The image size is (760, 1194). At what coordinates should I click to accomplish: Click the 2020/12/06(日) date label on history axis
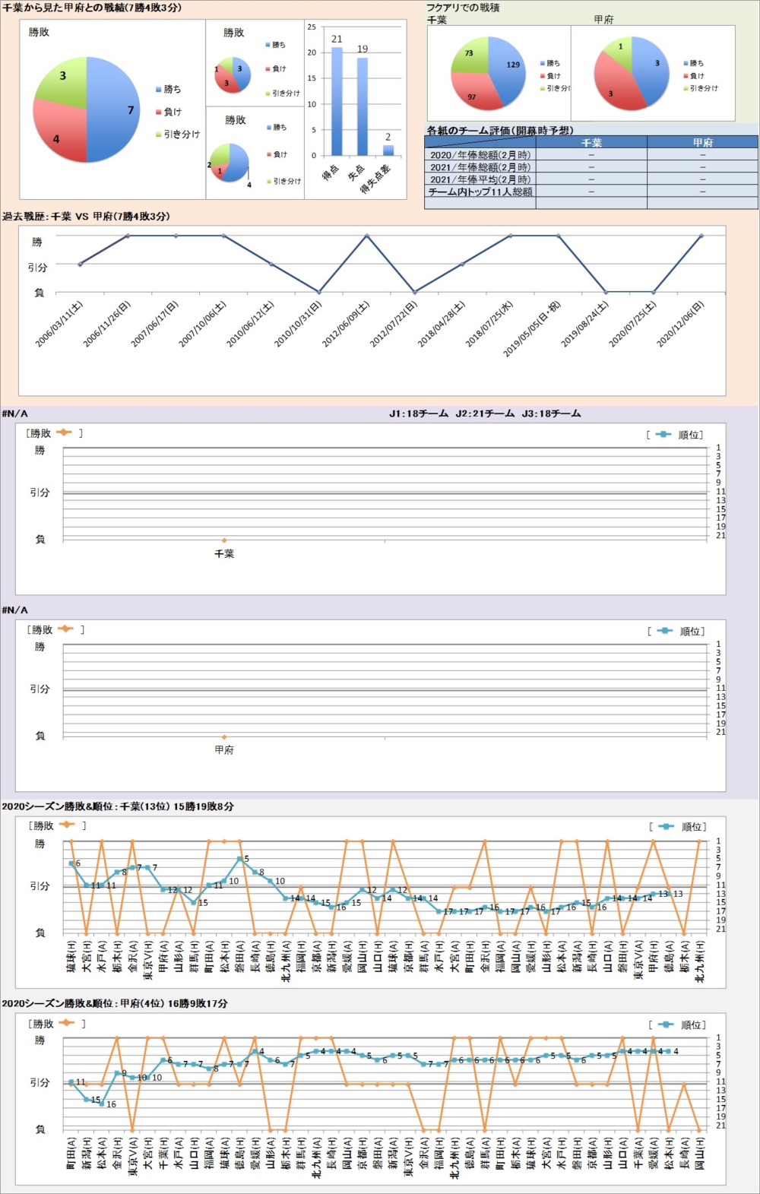click(681, 325)
